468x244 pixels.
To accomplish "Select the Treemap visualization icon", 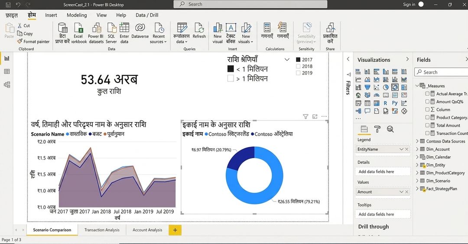I will tap(404, 87).
